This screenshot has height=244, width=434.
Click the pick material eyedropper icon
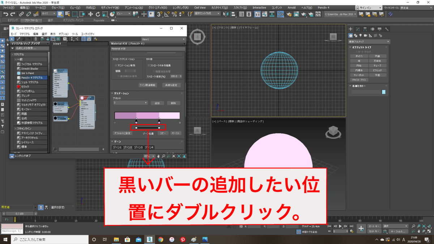click(x=18, y=39)
